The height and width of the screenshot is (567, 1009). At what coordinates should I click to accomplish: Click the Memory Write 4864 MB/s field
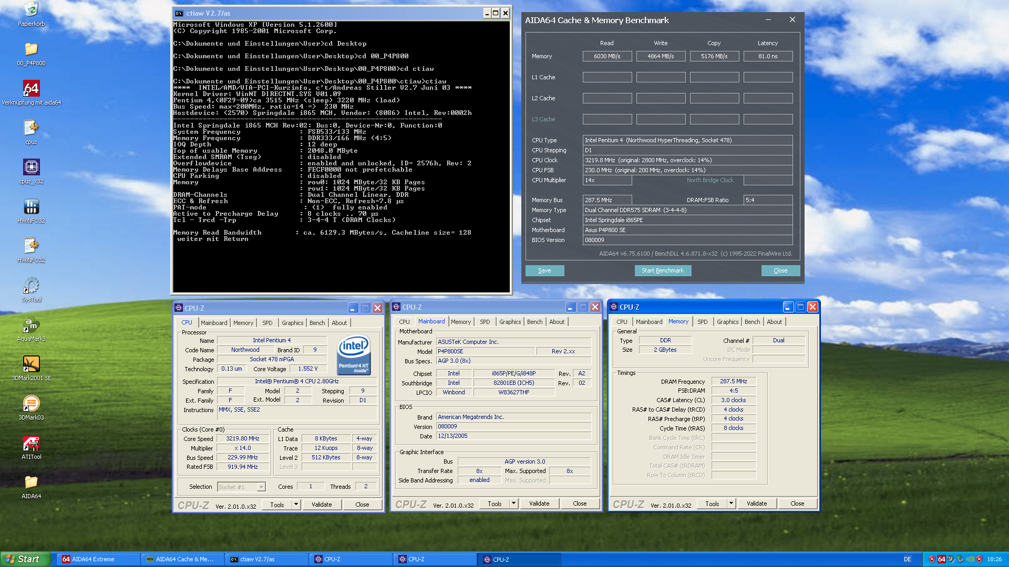(661, 56)
